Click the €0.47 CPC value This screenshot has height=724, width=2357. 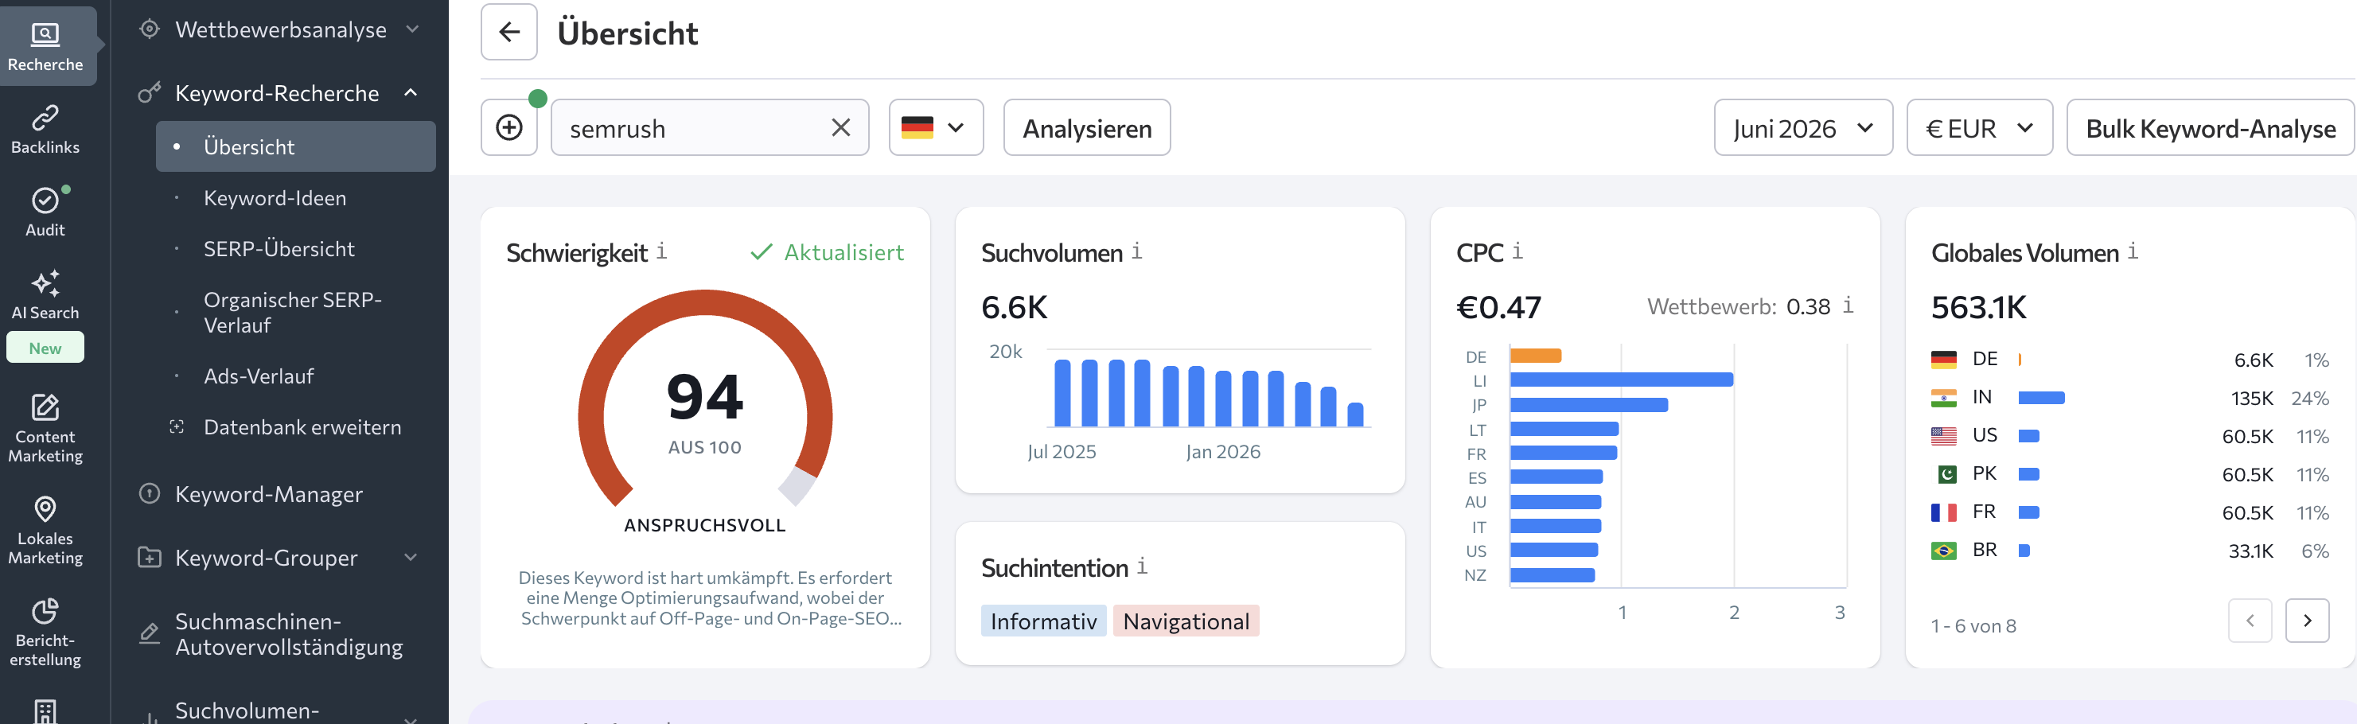point(1498,306)
